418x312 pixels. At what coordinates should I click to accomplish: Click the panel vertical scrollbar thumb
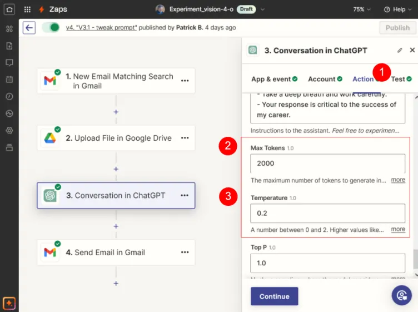point(415,259)
